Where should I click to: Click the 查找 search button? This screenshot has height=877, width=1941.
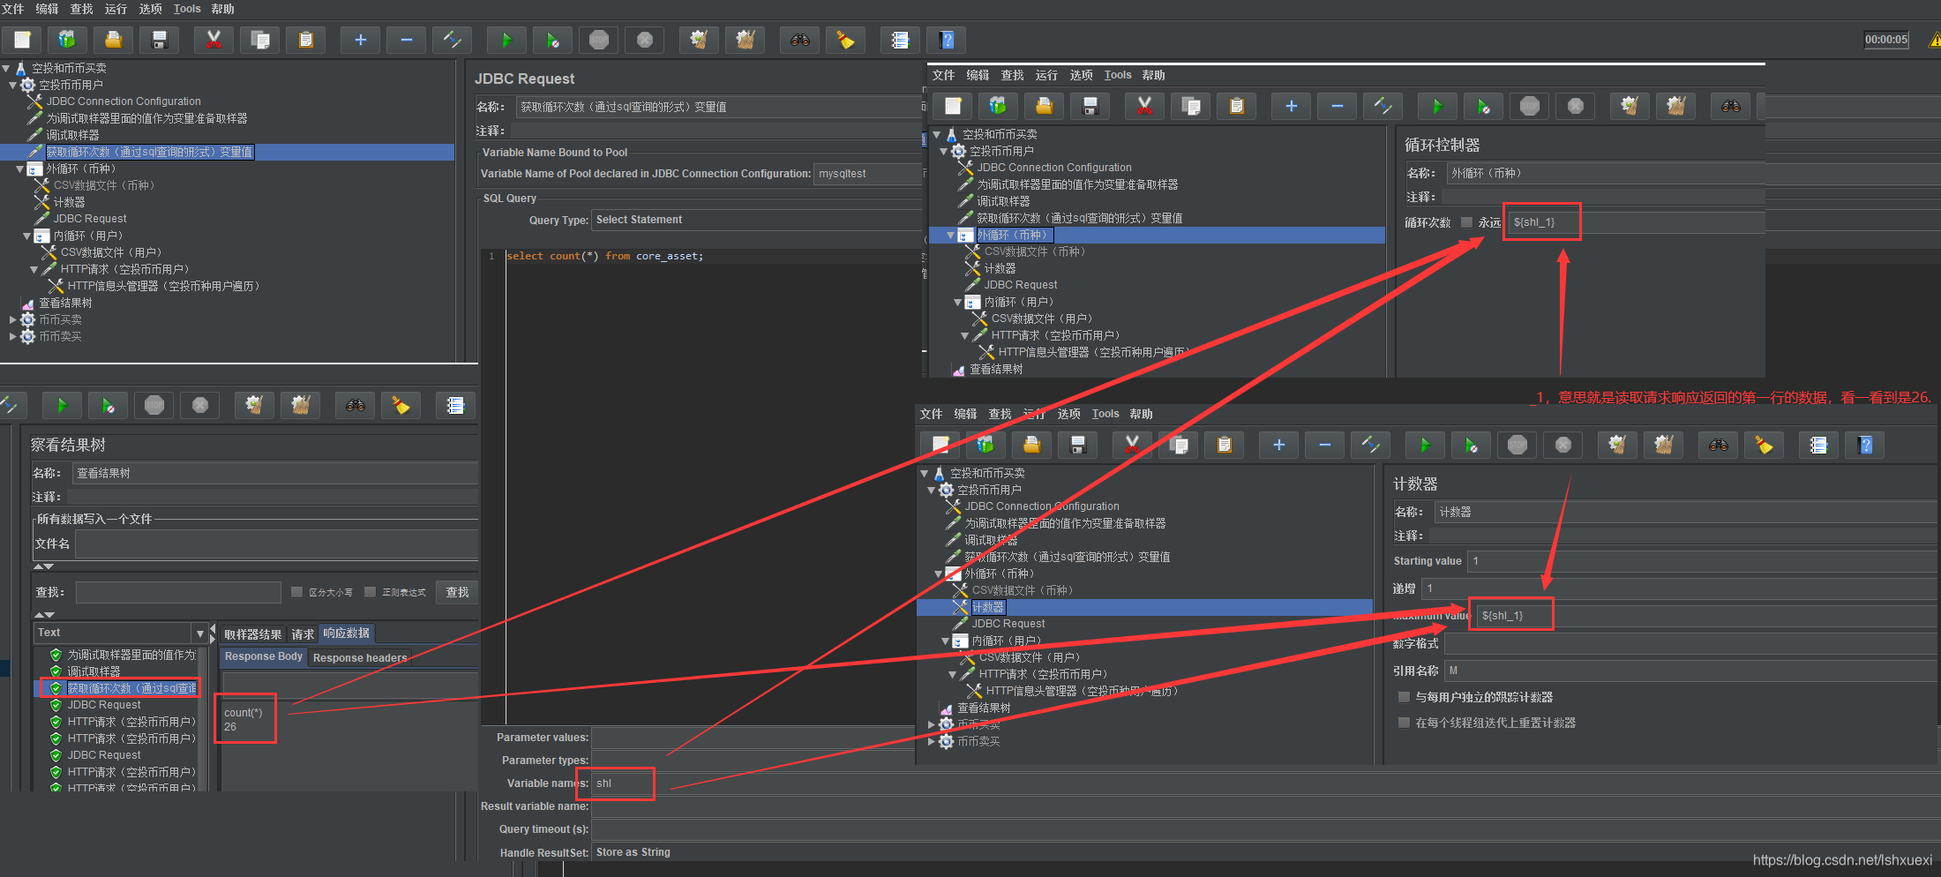pos(458,592)
